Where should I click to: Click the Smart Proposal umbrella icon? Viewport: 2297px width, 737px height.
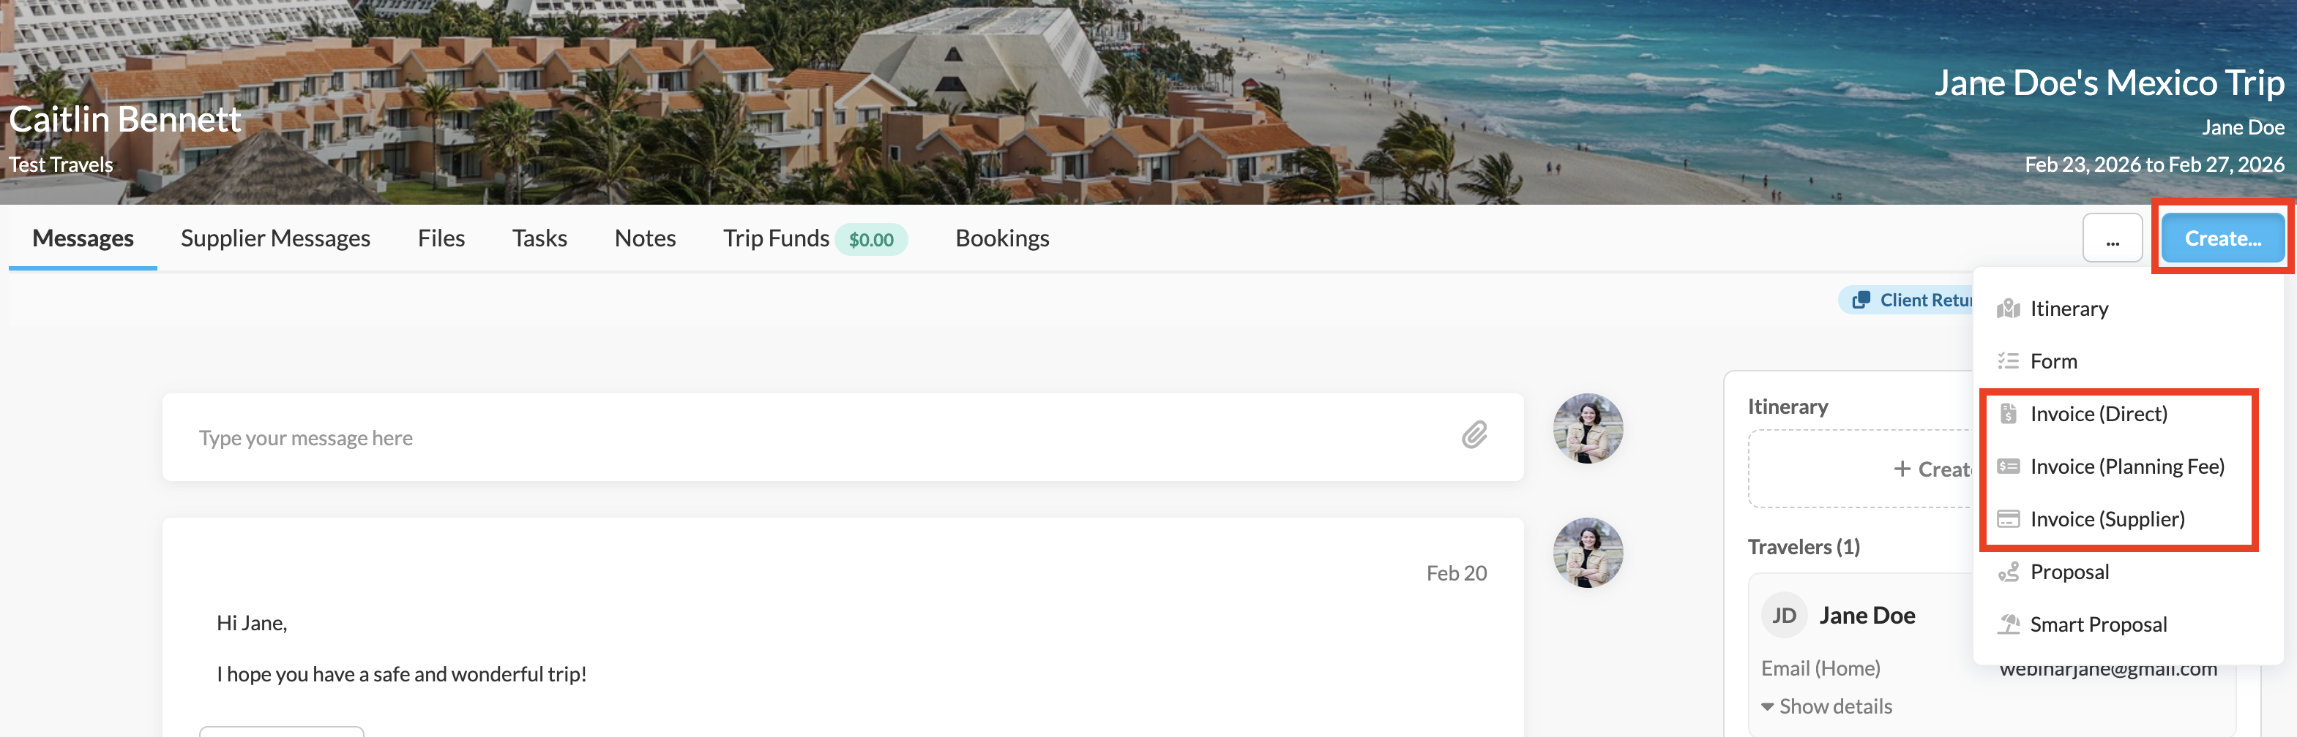[x=2008, y=624]
